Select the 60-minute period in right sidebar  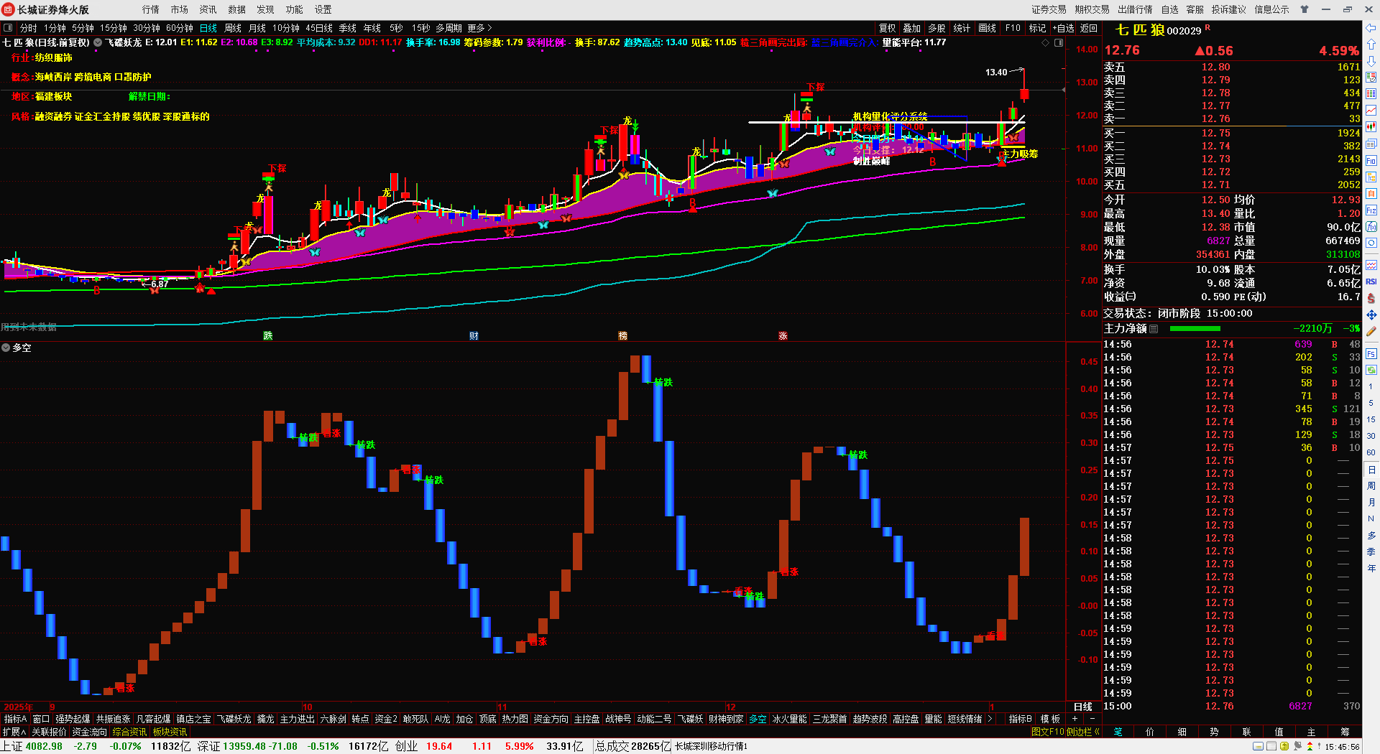click(1371, 452)
